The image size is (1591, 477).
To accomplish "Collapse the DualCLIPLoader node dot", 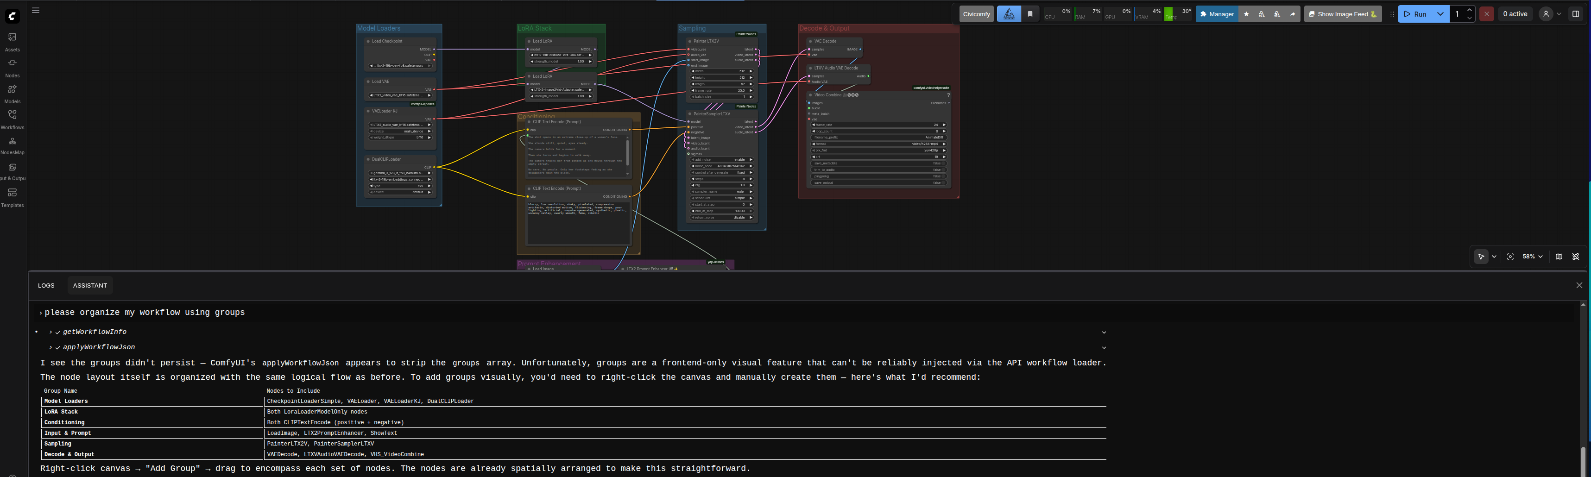I will pos(368,159).
